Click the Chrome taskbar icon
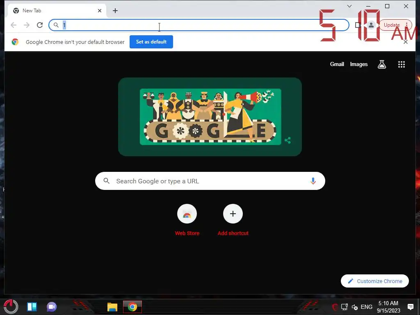Image resolution: width=420 pixels, height=315 pixels. coord(132,307)
